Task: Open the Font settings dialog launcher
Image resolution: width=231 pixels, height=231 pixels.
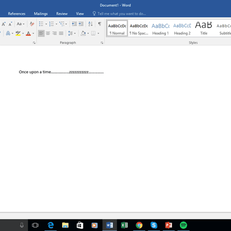Action: pos(34,43)
